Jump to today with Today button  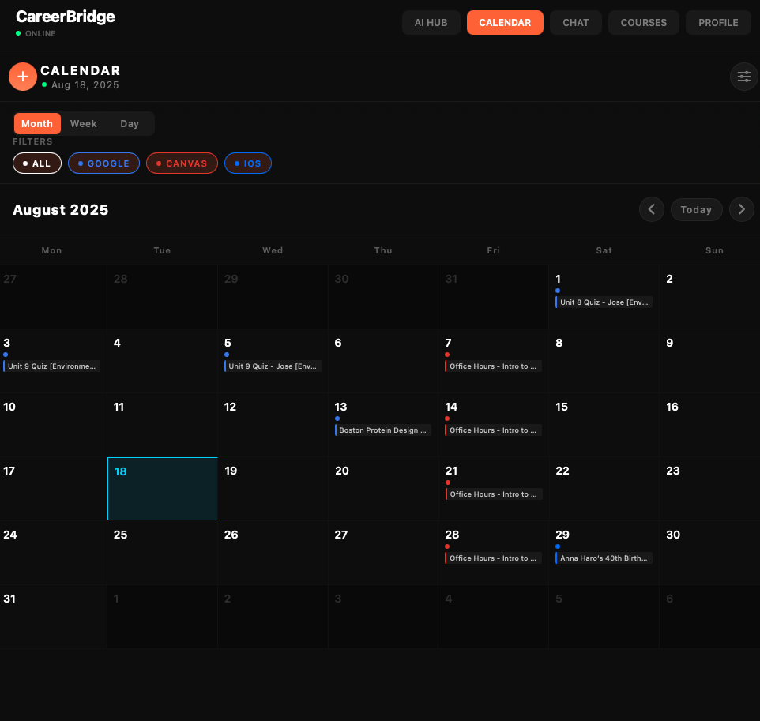[x=696, y=209]
